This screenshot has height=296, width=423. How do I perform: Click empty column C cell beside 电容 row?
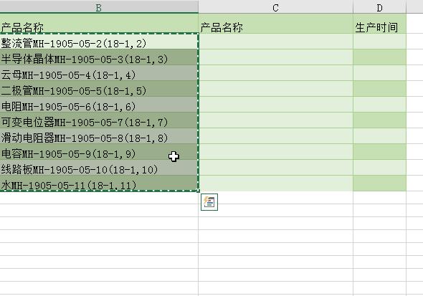pyautogui.click(x=275, y=152)
